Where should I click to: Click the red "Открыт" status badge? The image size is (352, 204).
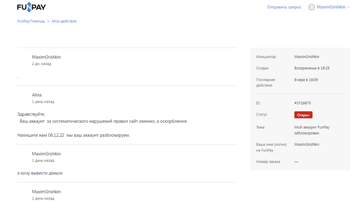303,115
